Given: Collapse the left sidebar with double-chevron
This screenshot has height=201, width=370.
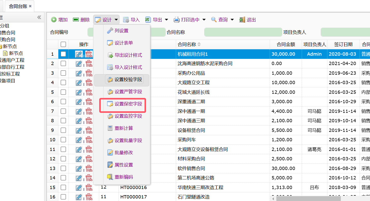Looking at the screenshot, I should tap(39, 17).
